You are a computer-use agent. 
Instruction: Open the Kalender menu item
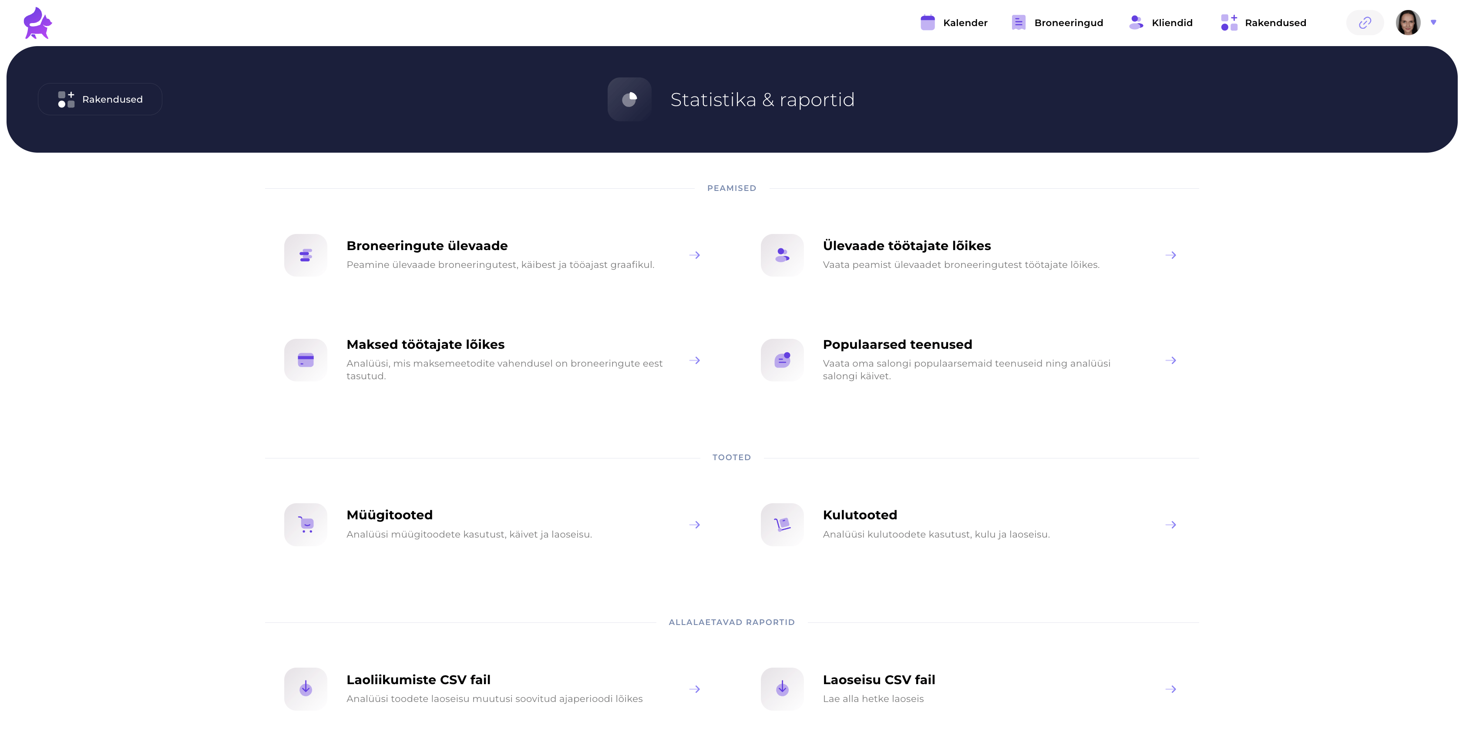coord(954,23)
